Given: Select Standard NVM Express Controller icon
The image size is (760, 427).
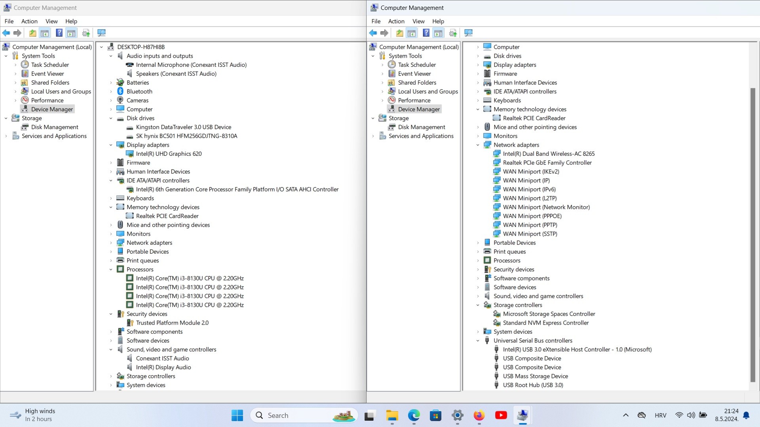Looking at the screenshot, I should 497,323.
